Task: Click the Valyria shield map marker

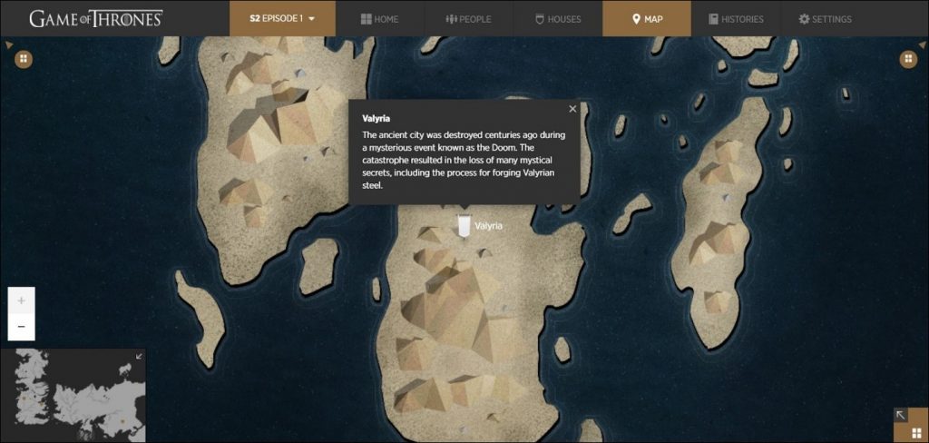Action: (464, 226)
